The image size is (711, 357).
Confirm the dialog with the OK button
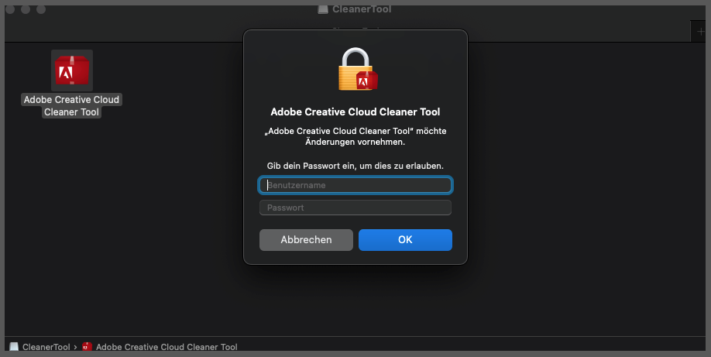pos(405,240)
